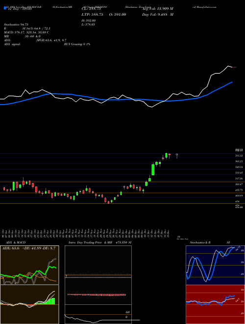This screenshot has width=245, height=324.
Task: Click the H: 592.00 high value
Action: pyautogui.click(x=89, y=21)
